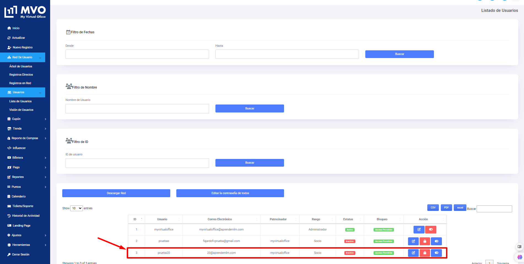The image size is (524, 264).
Task: Export the table with the PDF button
Action: click(446, 208)
